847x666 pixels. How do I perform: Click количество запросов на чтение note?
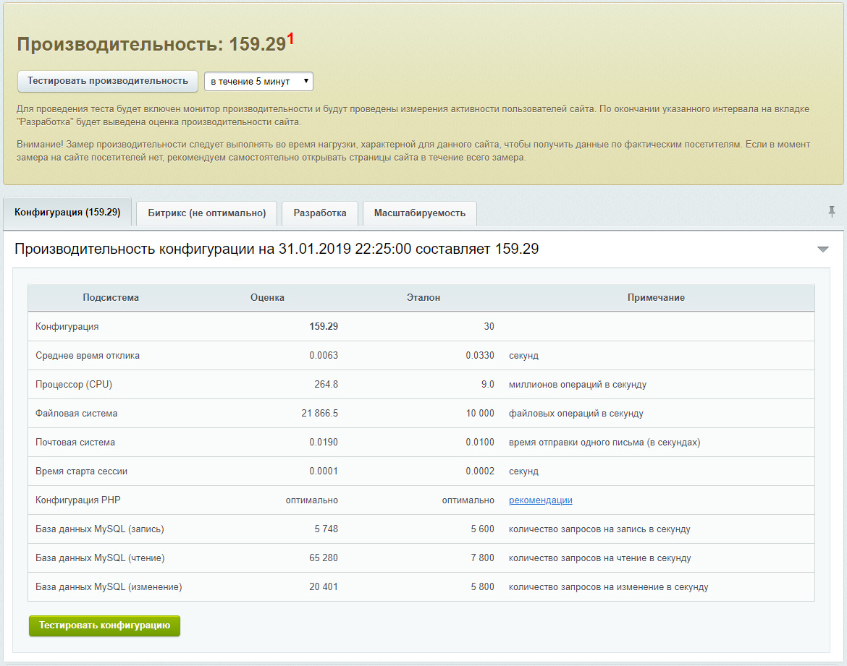600,558
